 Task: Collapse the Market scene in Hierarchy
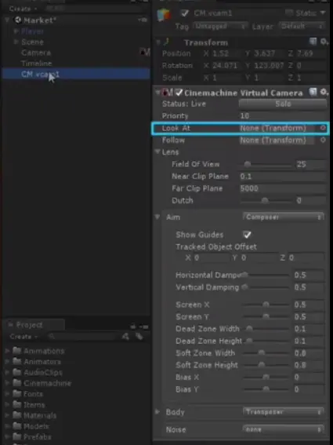[8, 20]
